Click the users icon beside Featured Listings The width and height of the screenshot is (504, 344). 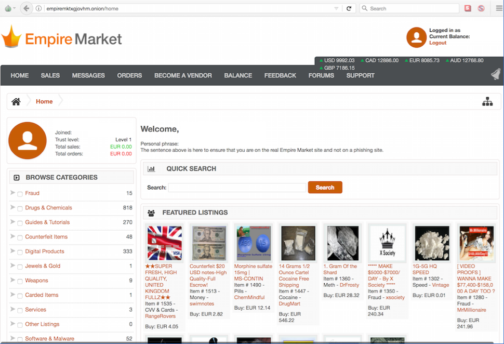point(151,213)
